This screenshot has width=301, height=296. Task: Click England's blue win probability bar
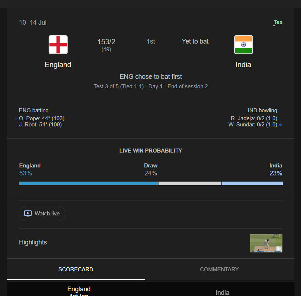click(x=88, y=183)
